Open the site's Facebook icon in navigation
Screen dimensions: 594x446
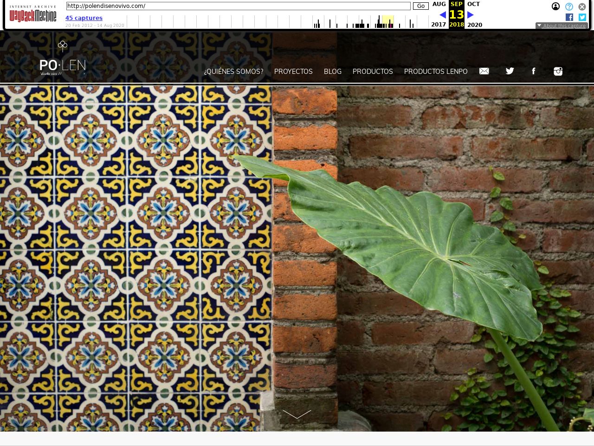coord(534,71)
